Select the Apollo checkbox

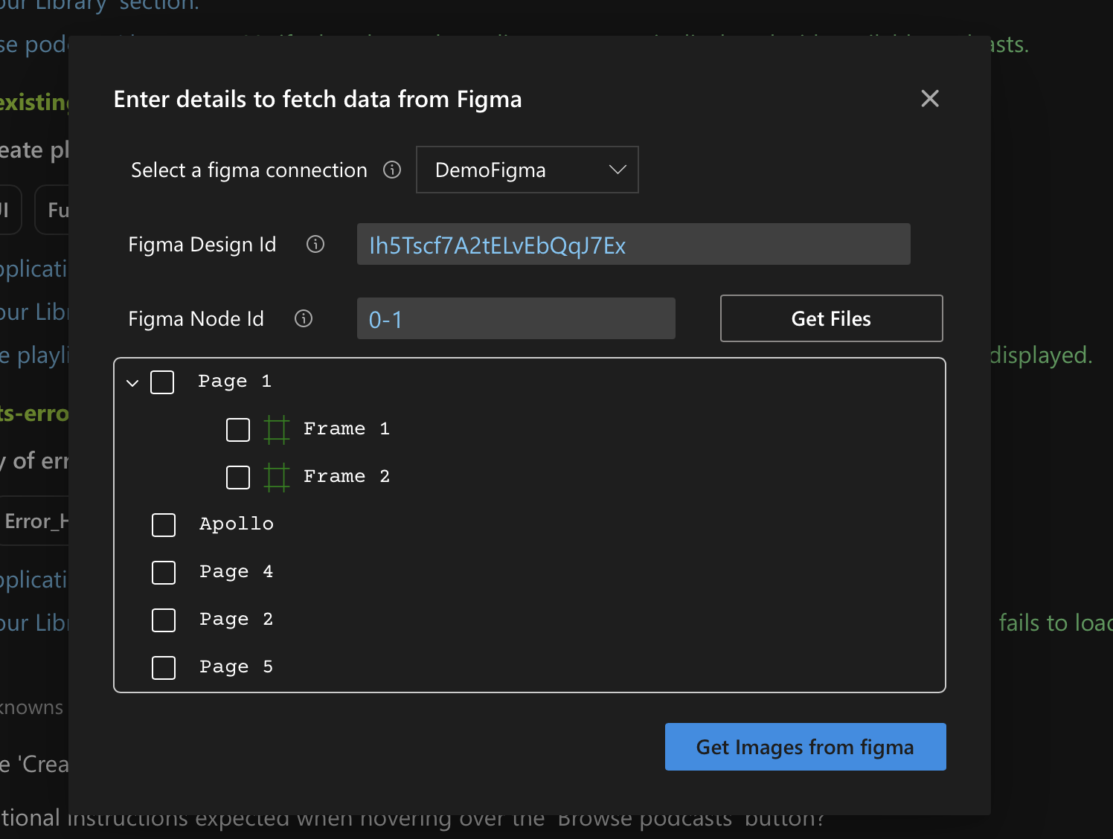164,525
